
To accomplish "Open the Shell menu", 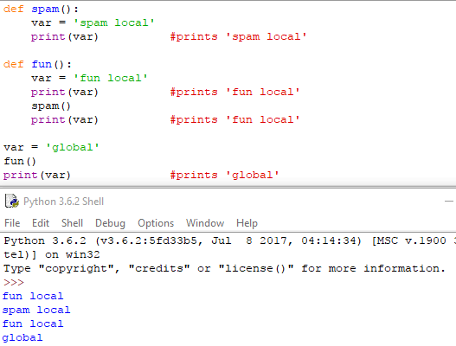I will point(72,223).
